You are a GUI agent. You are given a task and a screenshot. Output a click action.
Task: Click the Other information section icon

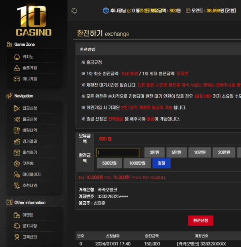[x=10, y=202]
